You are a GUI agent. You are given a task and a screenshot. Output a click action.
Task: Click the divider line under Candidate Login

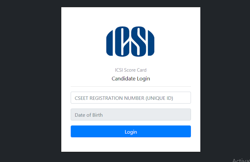pyautogui.click(x=131, y=87)
